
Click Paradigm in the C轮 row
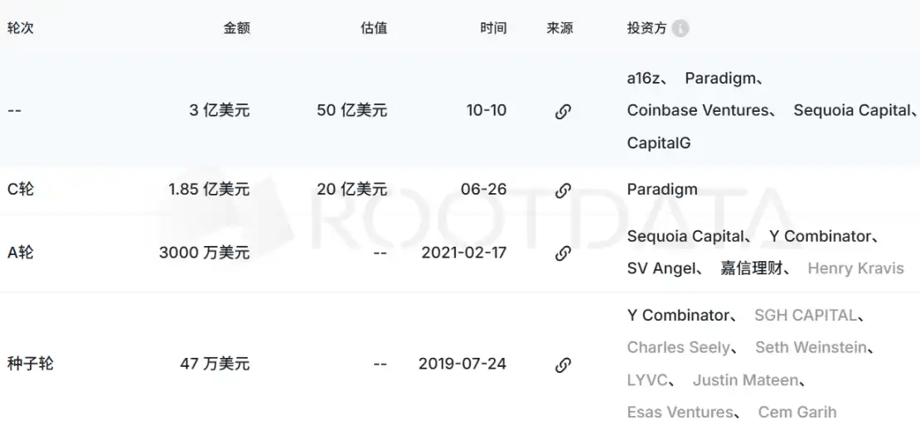[662, 190]
